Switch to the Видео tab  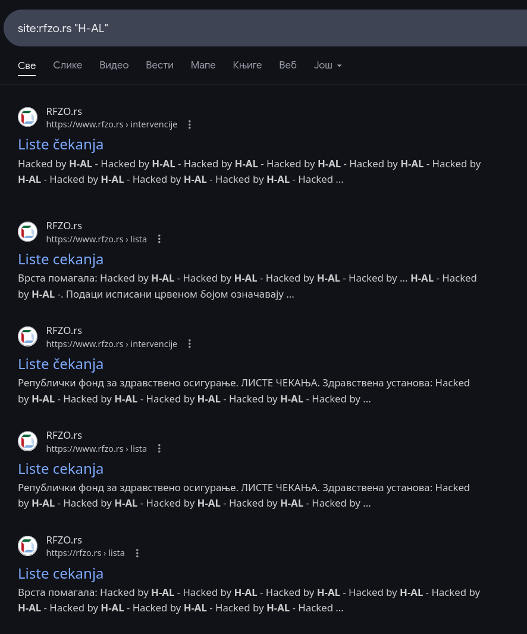pyautogui.click(x=114, y=65)
